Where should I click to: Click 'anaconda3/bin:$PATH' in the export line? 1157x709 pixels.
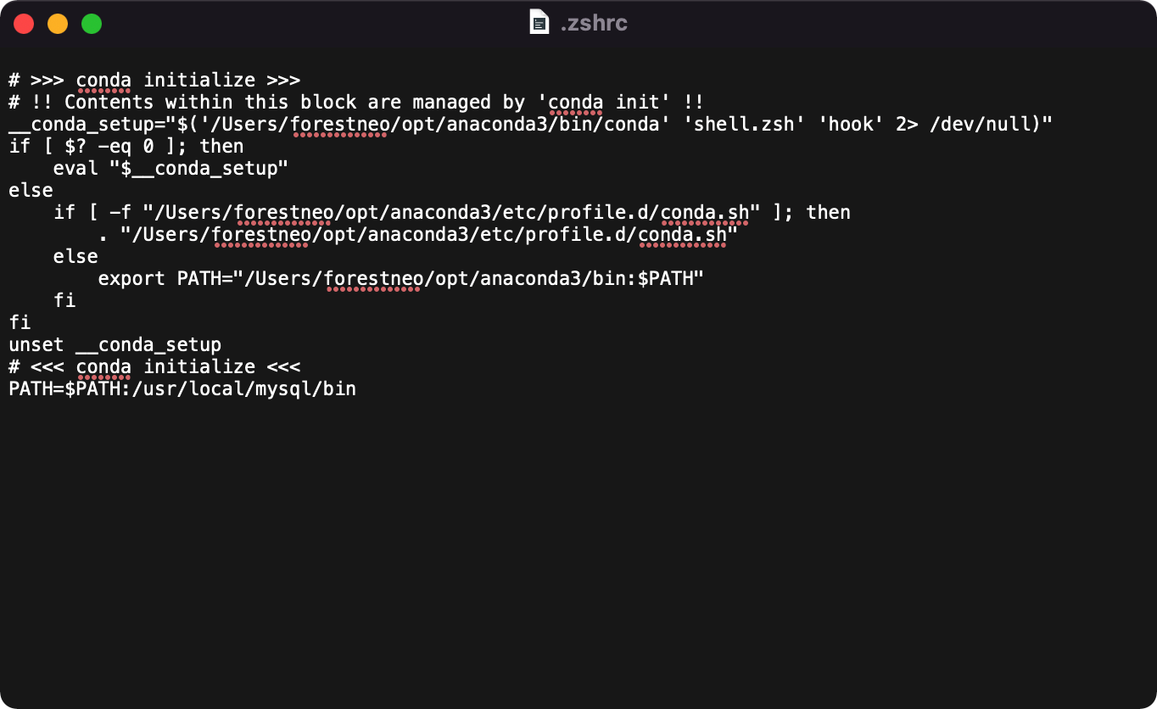click(587, 279)
